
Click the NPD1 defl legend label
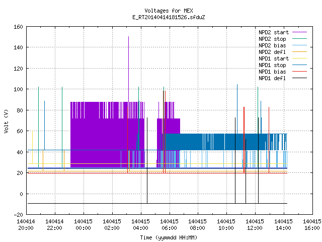(272, 78)
